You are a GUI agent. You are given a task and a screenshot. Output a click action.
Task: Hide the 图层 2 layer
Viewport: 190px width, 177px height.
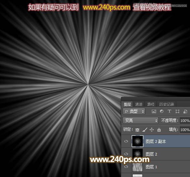[126, 154]
